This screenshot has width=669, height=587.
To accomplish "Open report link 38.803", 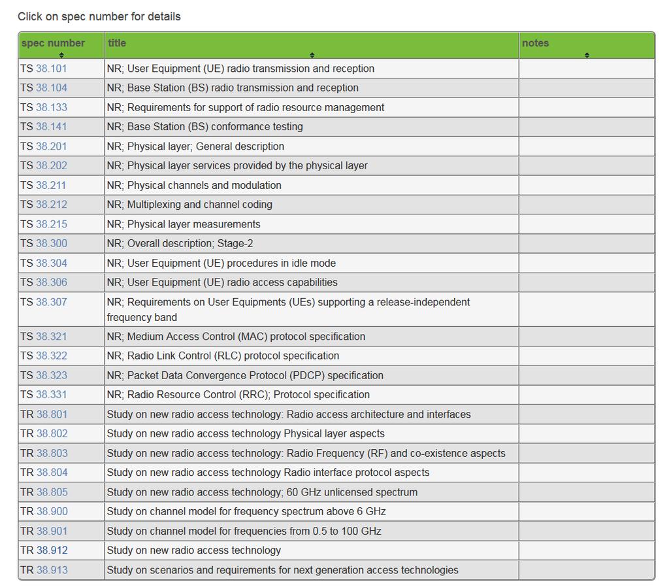I will coord(52,453).
